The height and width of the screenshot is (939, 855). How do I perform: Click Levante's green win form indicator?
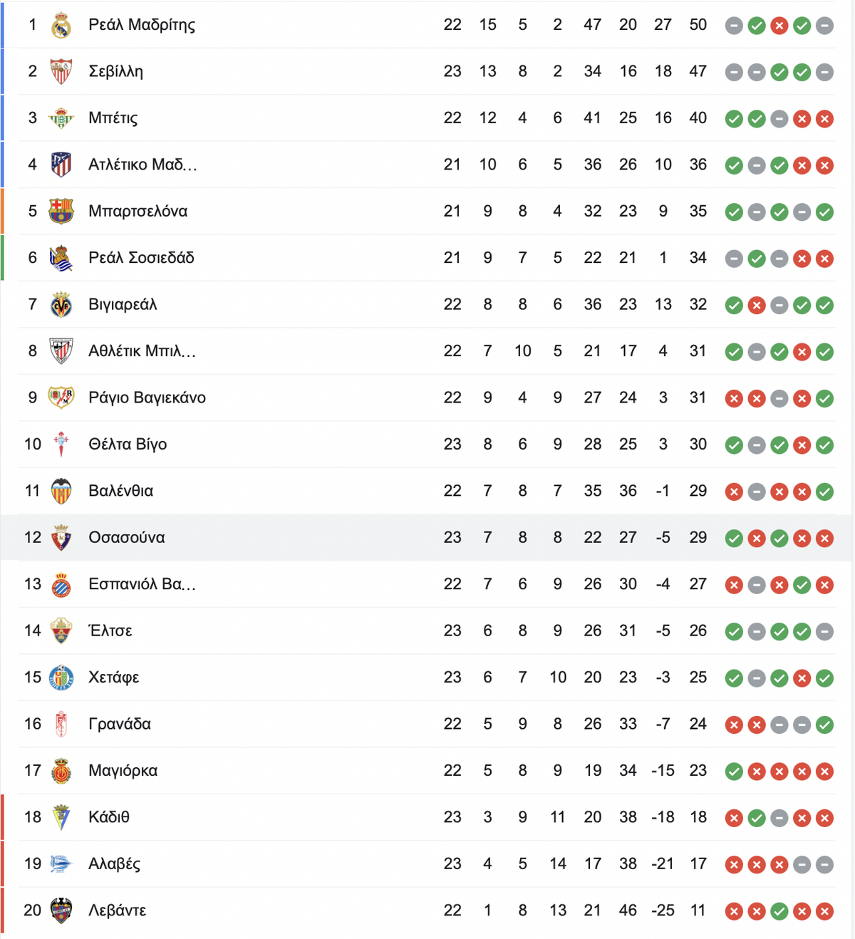pos(779,911)
